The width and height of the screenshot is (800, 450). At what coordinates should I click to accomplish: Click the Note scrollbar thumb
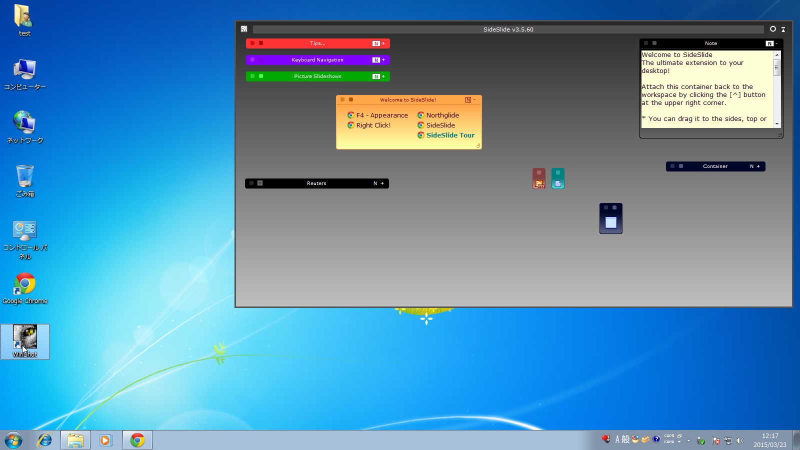(x=776, y=67)
